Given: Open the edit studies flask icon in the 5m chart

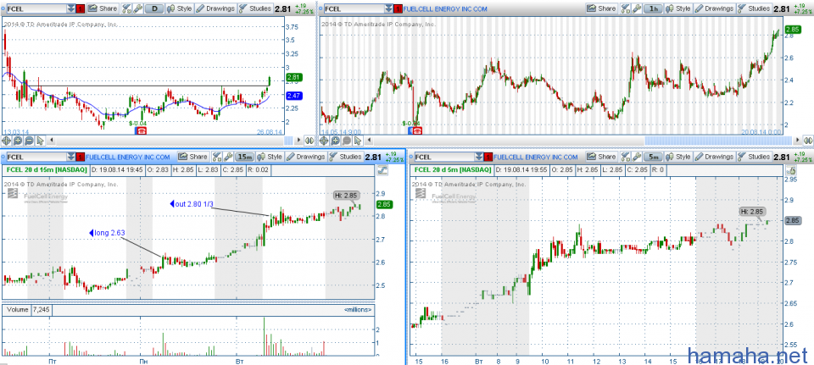Looking at the screenshot, I should point(626,158).
